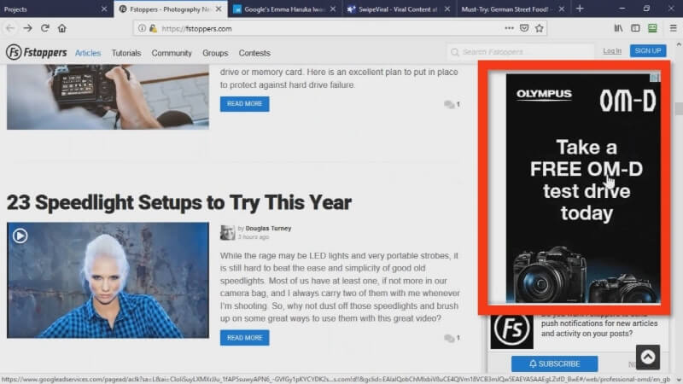Click the scrollbar up arrow
This screenshot has width=683, height=384.
coord(678,44)
